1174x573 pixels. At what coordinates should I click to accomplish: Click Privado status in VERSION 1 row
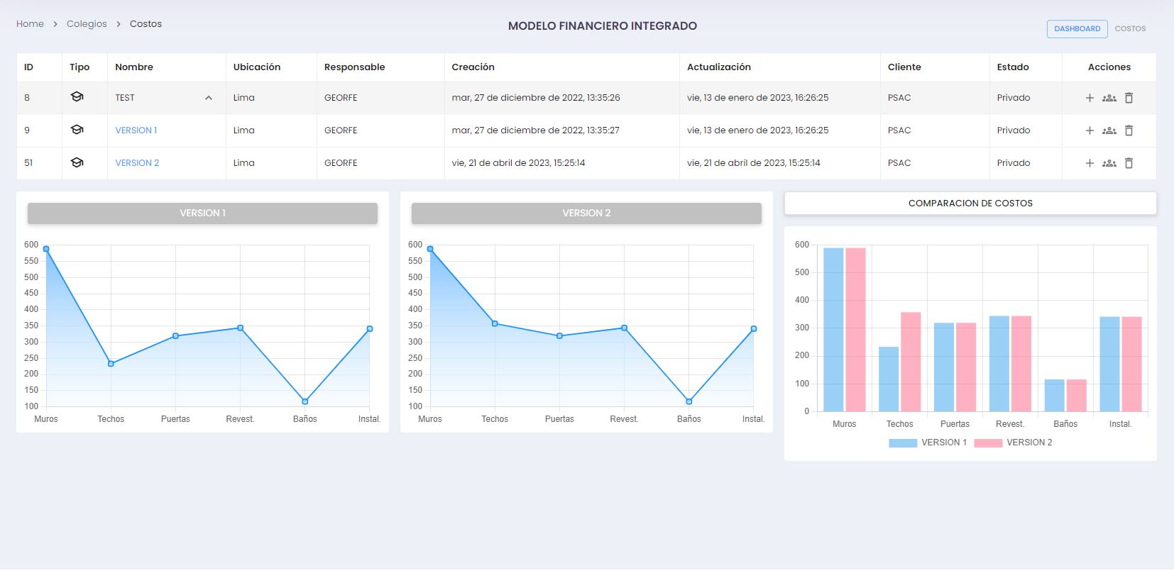click(x=1014, y=130)
